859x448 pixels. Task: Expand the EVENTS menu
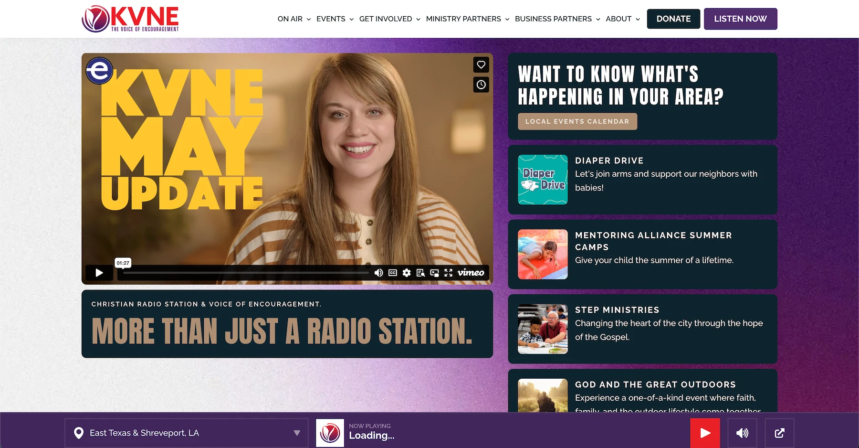[x=335, y=19]
